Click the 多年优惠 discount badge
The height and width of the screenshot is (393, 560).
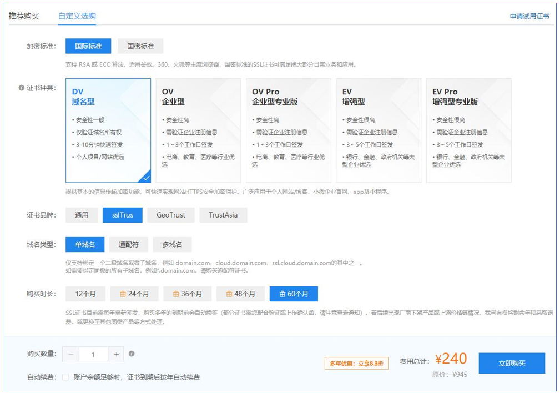tap(356, 364)
